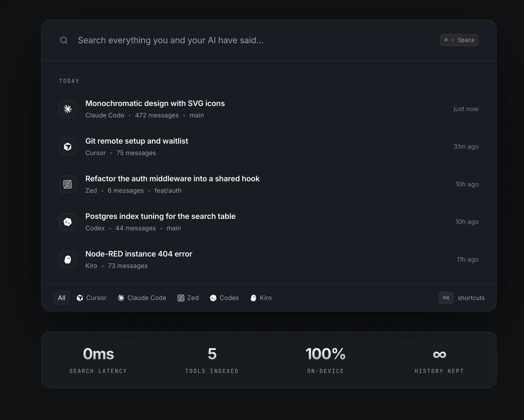Select the Zed filter tab
This screenshot has width=524, height=420.
coord(188,298)
